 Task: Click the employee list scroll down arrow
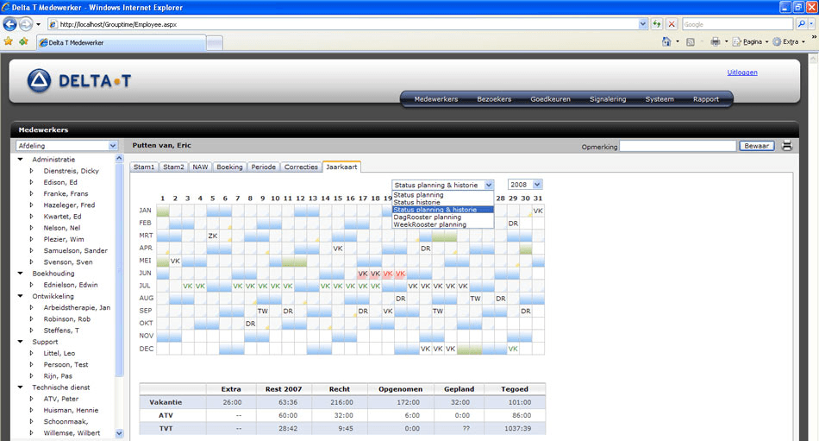pos(119,433)
